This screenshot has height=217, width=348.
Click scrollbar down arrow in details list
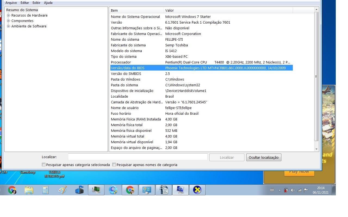316,149
